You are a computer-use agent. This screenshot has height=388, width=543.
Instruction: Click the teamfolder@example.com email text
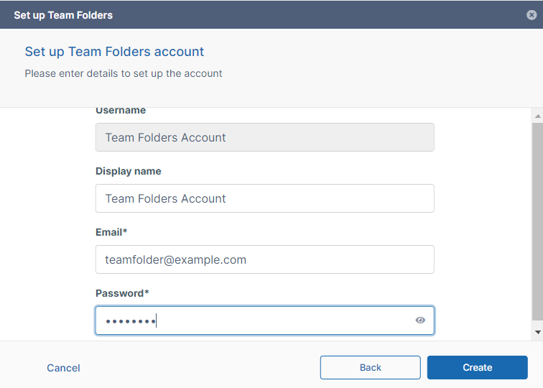point(176,260)
